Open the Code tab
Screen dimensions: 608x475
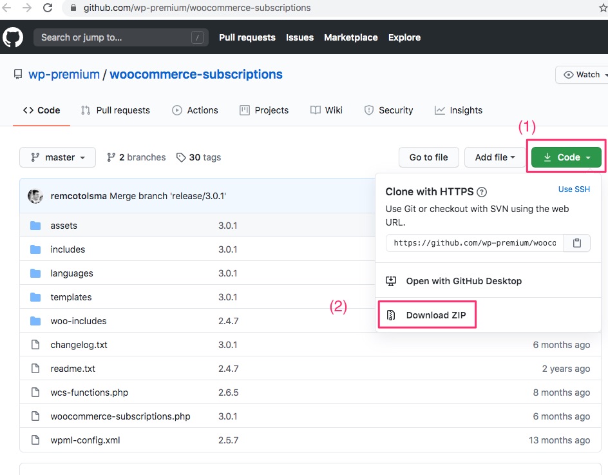click(41, 110)
